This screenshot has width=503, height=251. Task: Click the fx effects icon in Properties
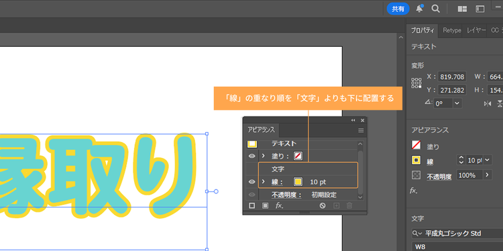coord(414,191)
